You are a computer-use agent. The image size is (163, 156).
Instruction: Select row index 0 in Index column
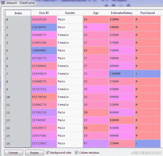pos(18,19)
